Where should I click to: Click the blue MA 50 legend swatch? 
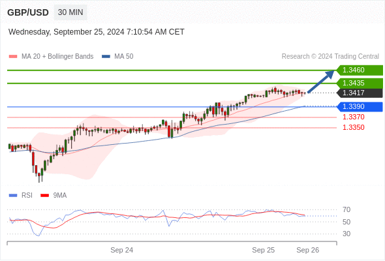[106, 57]
